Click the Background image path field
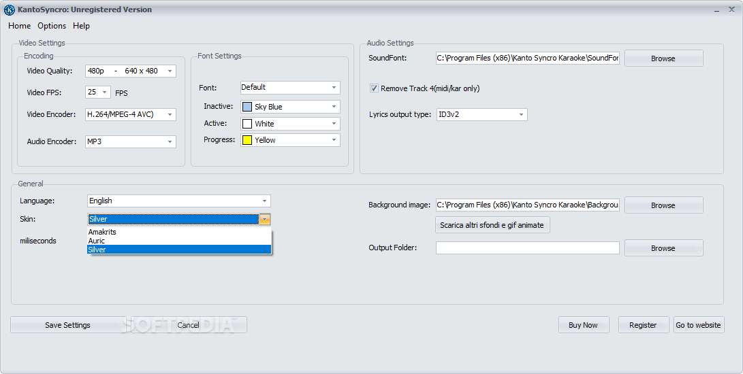Image resolution: width=743 pixels, height=374 pixels. click(527, 205)
